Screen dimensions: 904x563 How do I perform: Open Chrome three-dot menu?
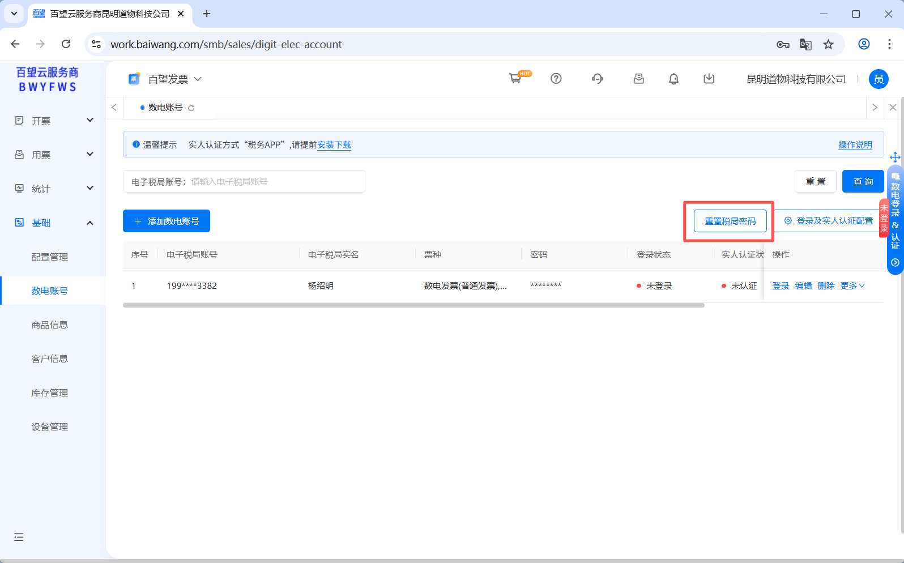[x=889, y=44]
